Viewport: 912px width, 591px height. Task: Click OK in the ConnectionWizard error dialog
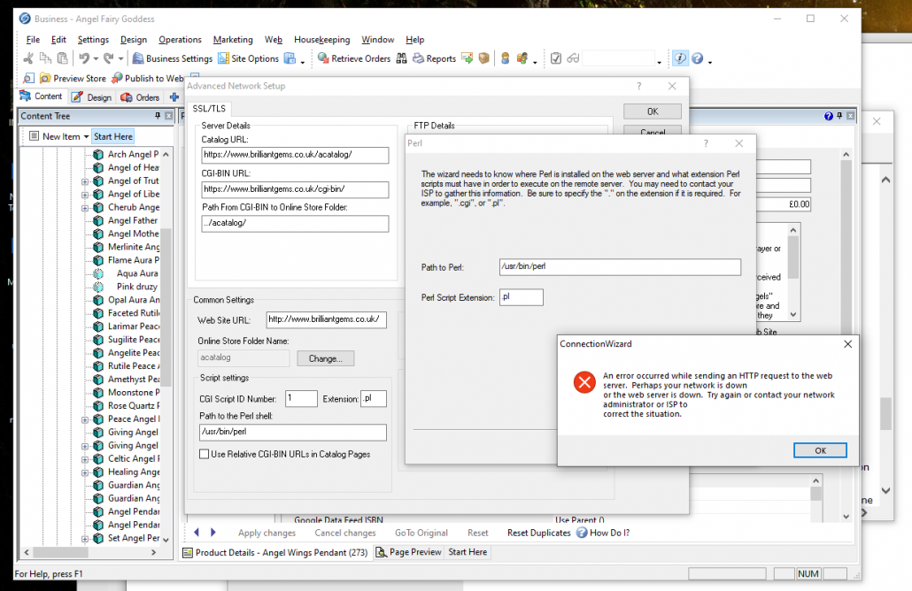click(x=820, y=450)
